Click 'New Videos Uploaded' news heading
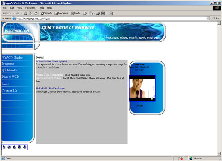222x161 pixels. coord(57,61)
